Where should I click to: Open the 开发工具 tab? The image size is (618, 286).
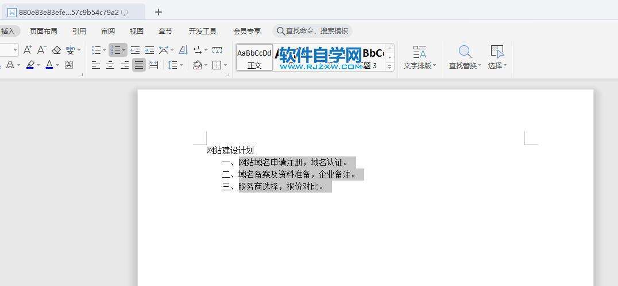click(x=203, y=31)
